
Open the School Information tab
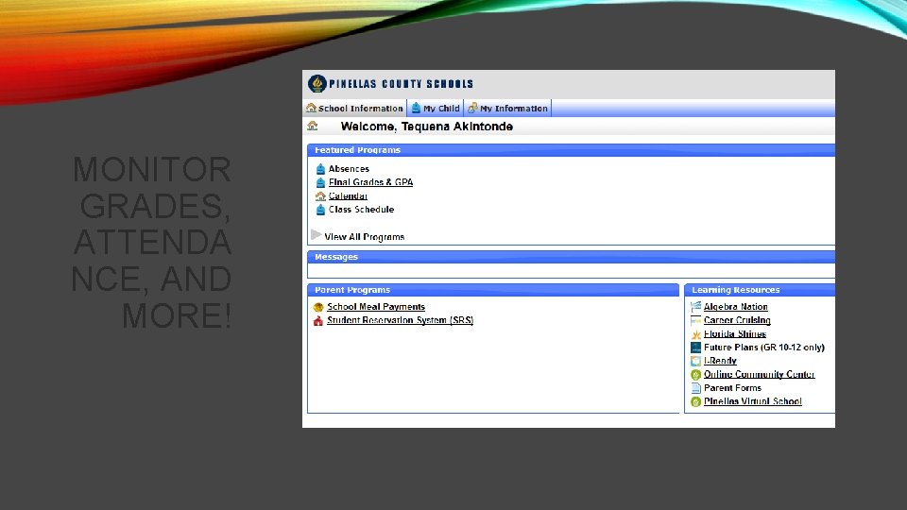[354, 108]
